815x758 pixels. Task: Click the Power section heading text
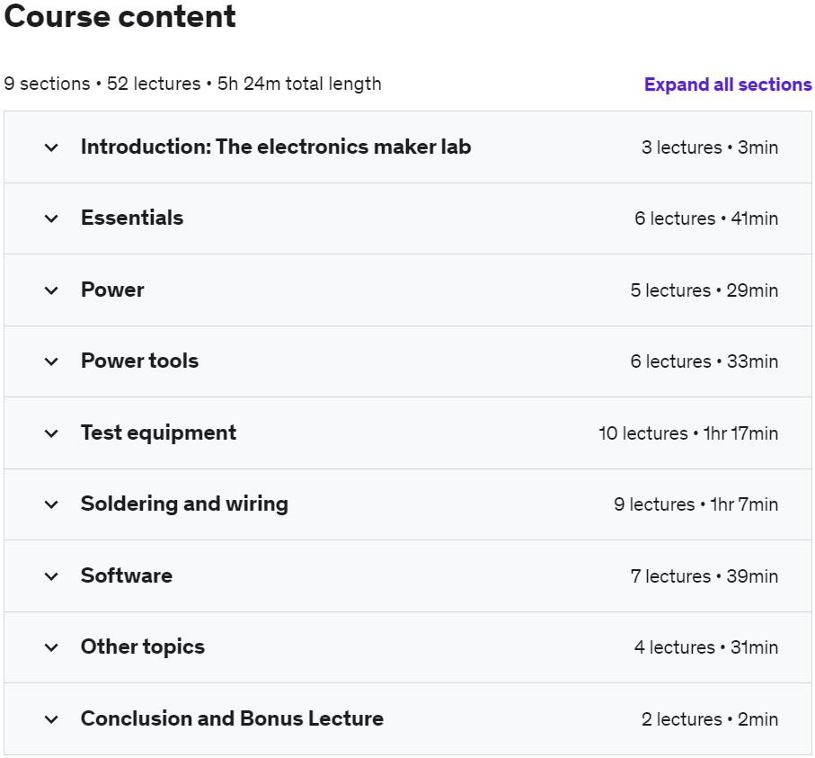coord(112,290)
